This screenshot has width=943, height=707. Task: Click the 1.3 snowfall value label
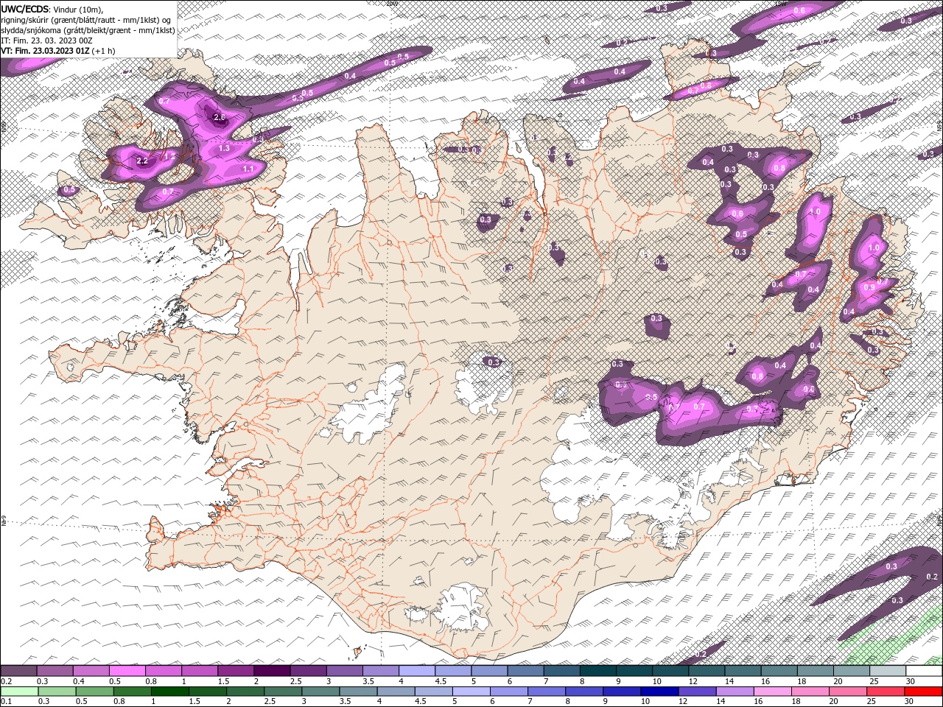[x=225, y=148]
